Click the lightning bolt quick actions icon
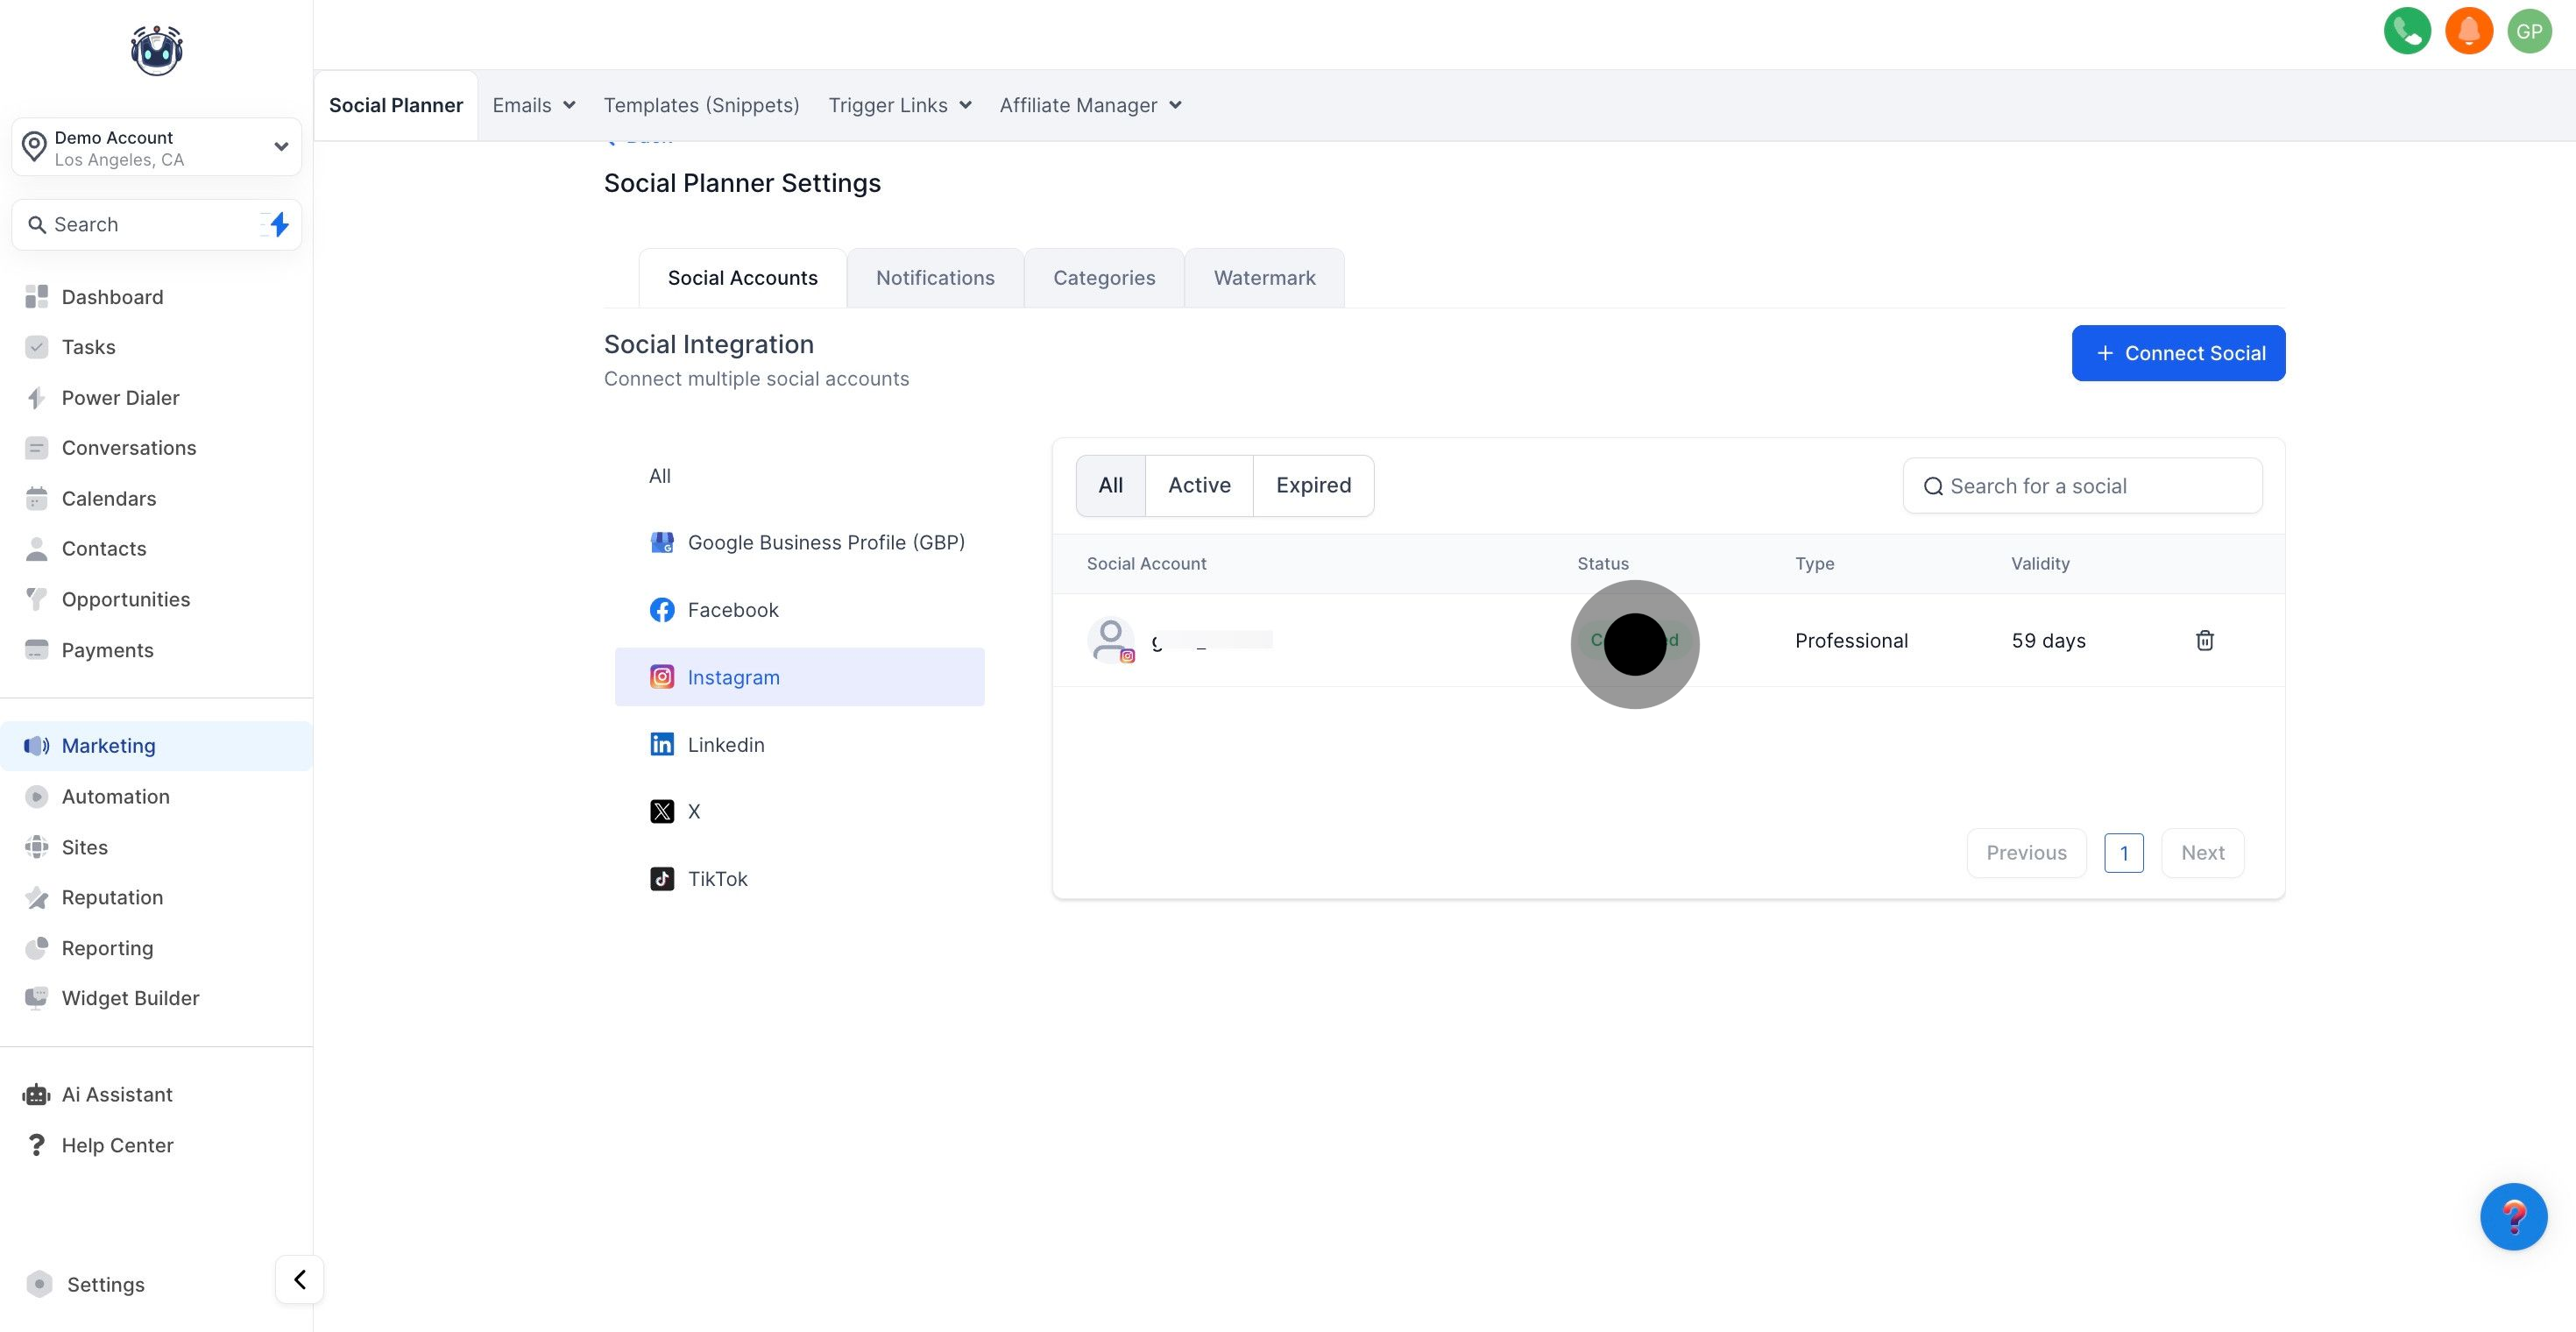Image resolution: width=2576 pixels, height=1332 pixels. pyautogui.click(x=279, y=224)
